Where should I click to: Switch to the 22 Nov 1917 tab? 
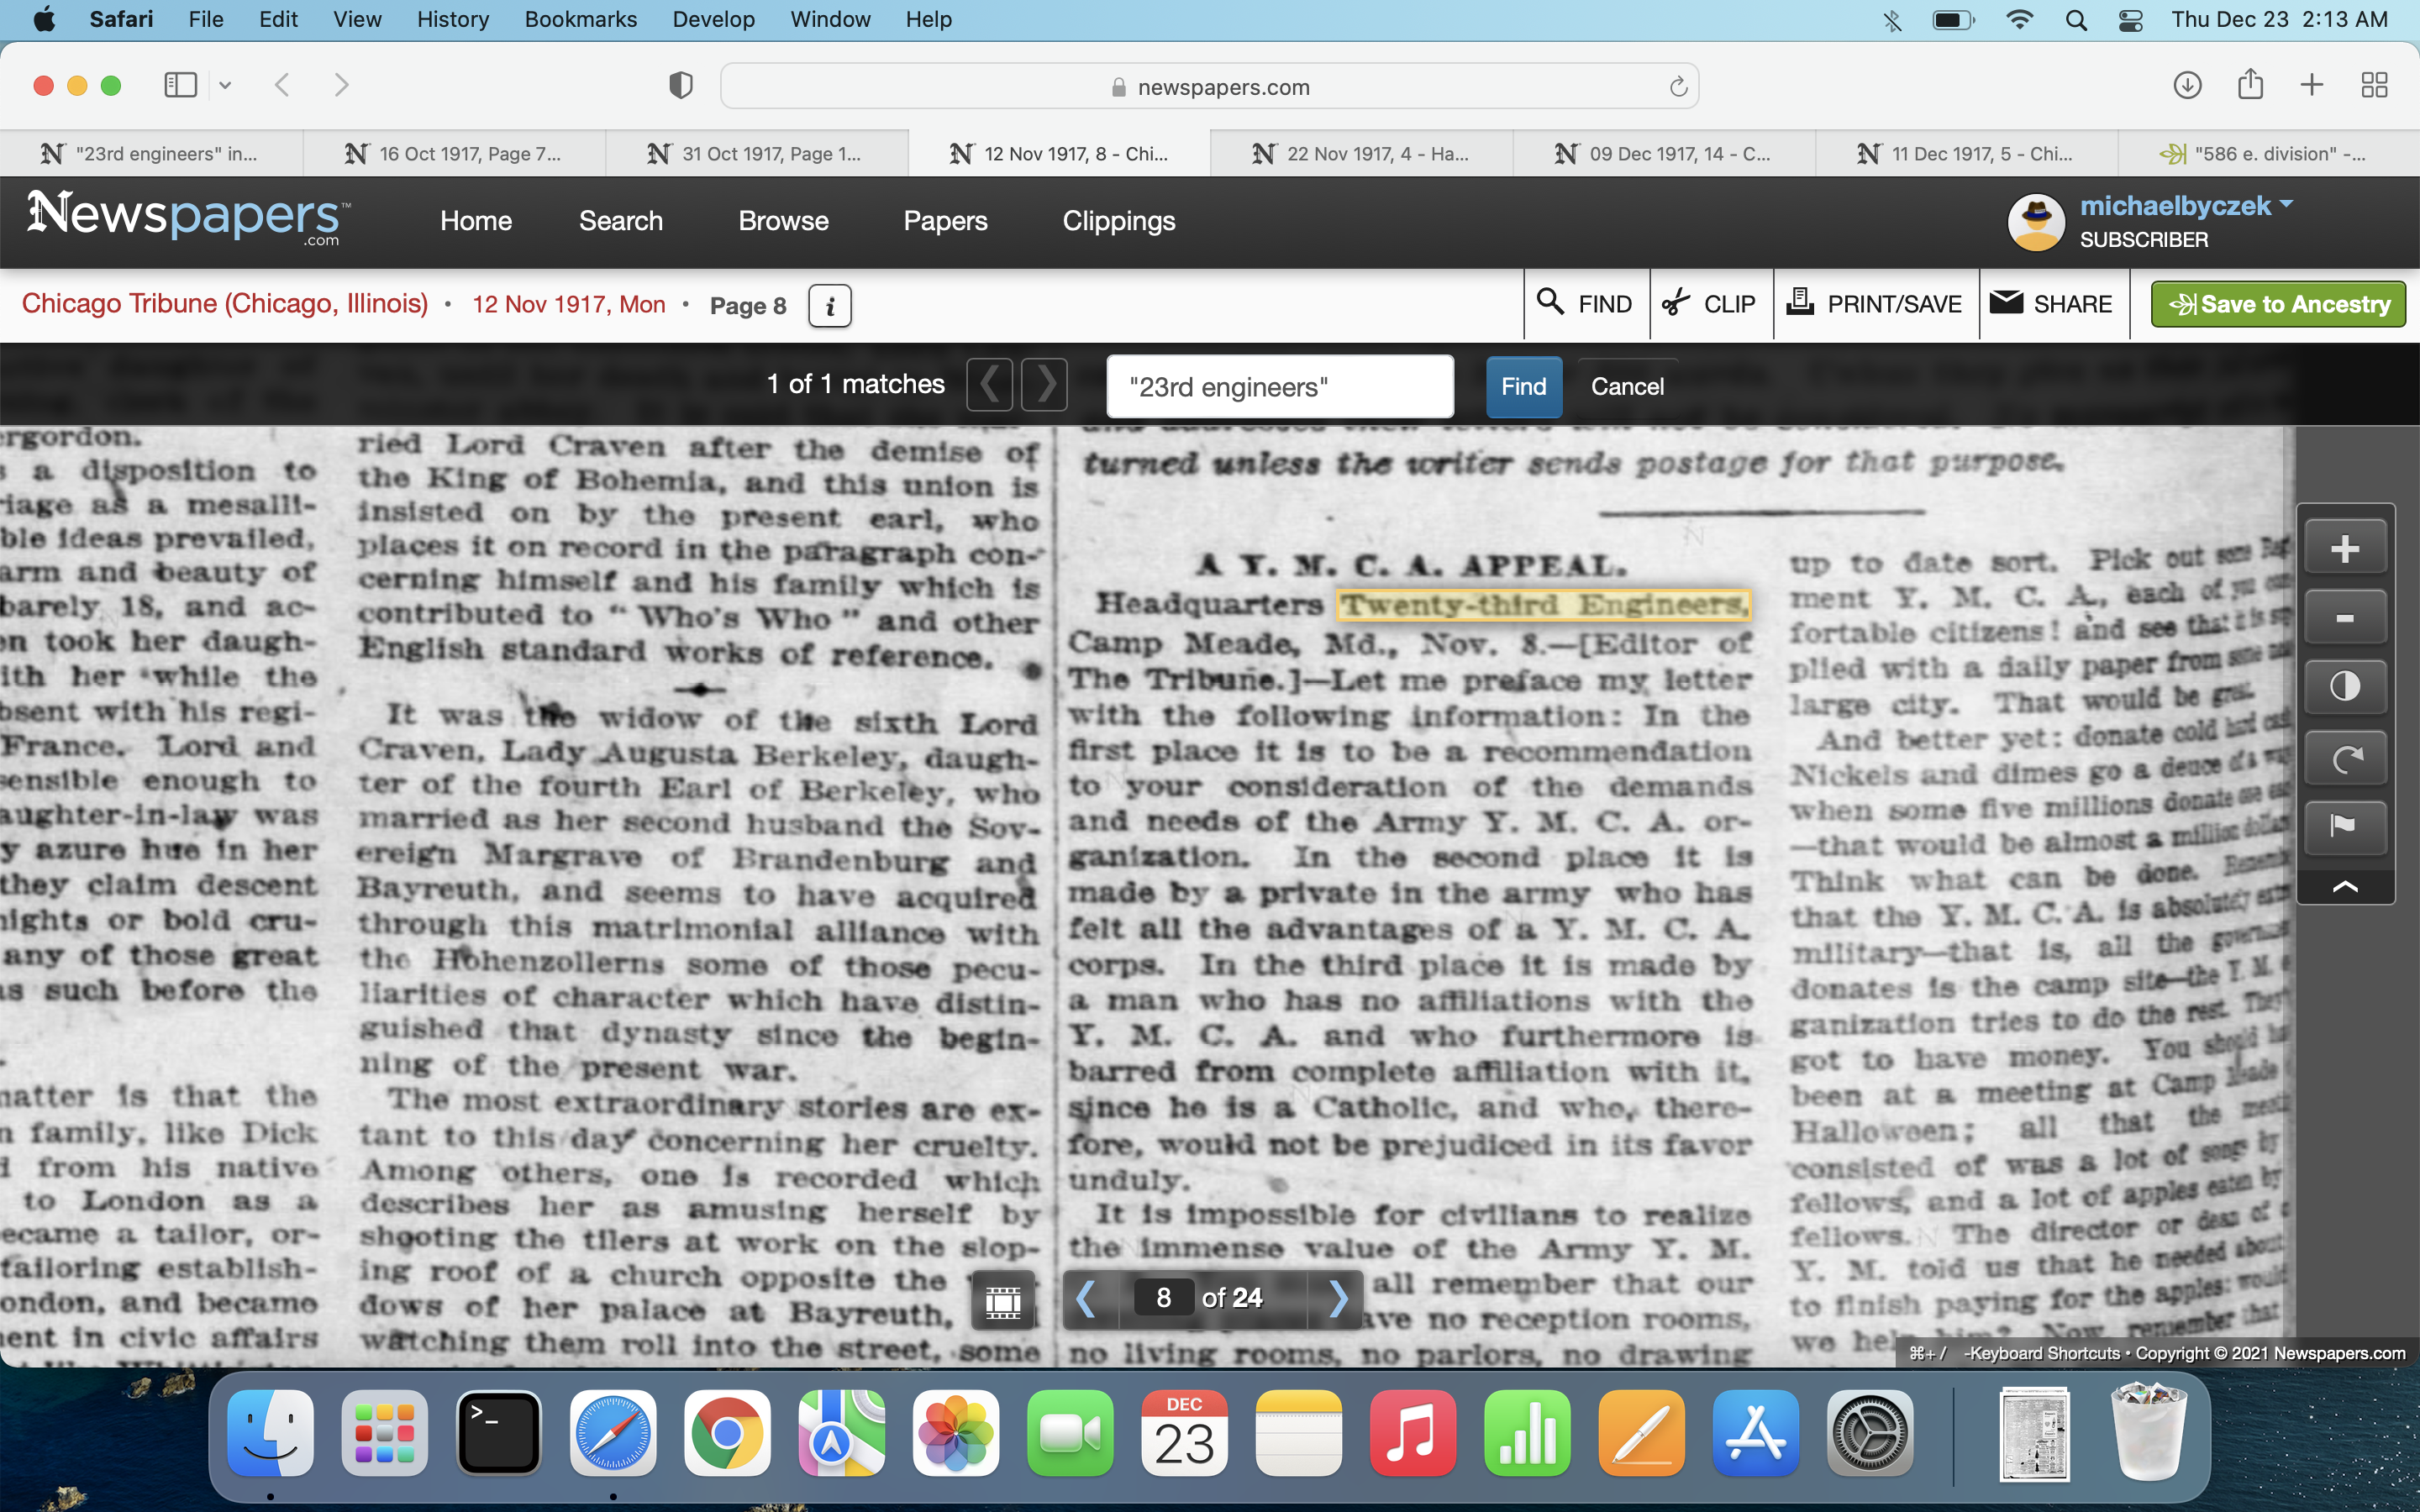[x=1362, y=154]
